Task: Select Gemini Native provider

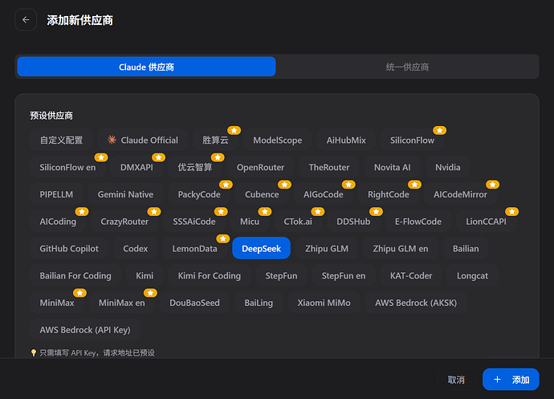Action: tap(125, 194)
